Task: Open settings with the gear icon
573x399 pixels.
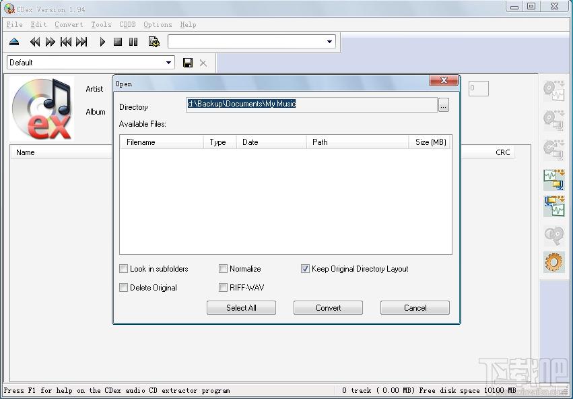Action: (x=554, y=262)
